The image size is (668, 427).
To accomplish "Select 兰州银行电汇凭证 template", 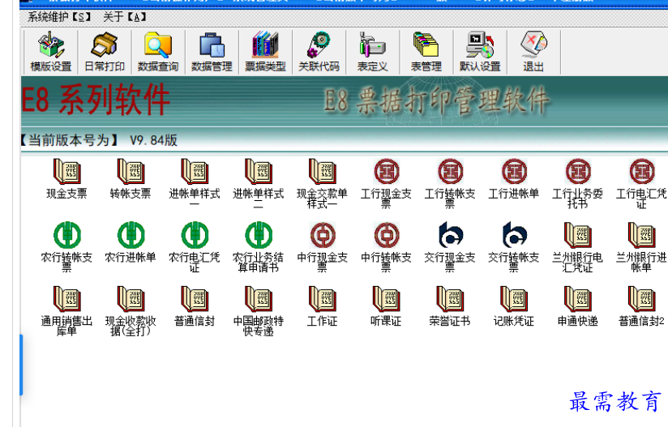I will click(578, 247).
